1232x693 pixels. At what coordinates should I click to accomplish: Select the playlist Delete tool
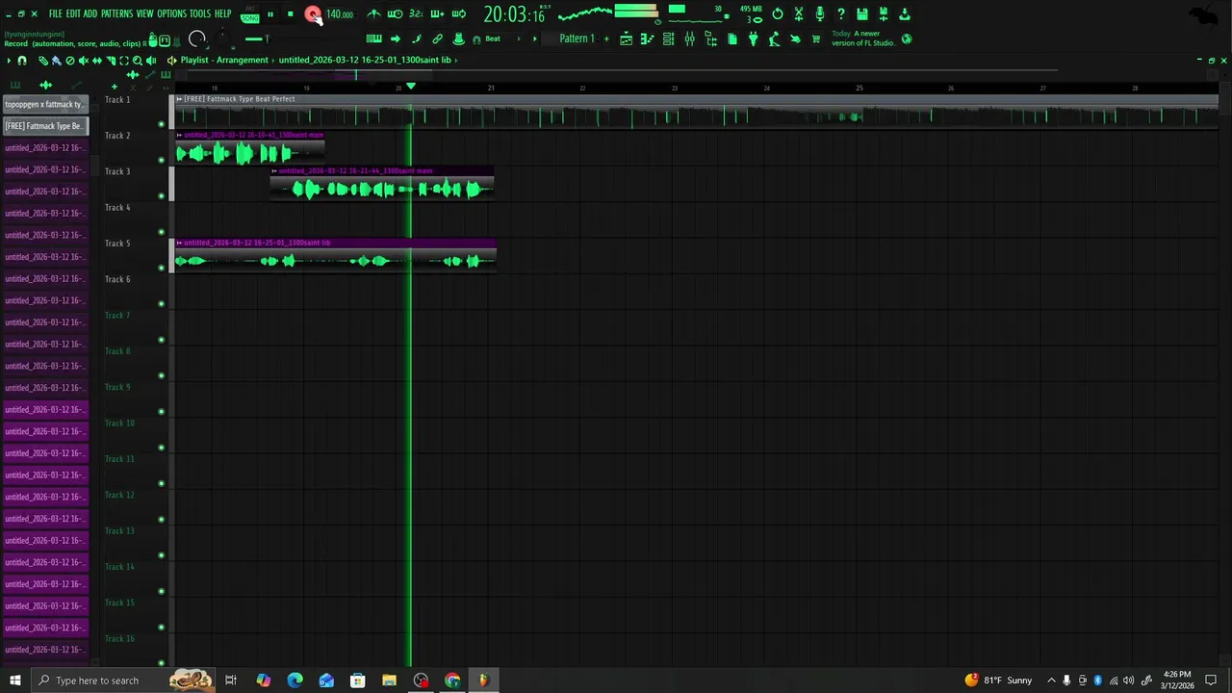pos(69,61)
